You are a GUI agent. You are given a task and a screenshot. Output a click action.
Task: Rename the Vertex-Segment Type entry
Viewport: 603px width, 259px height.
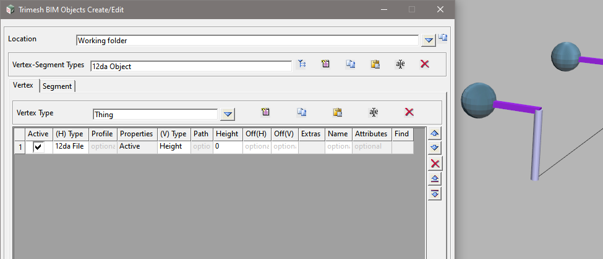point(400,64)
